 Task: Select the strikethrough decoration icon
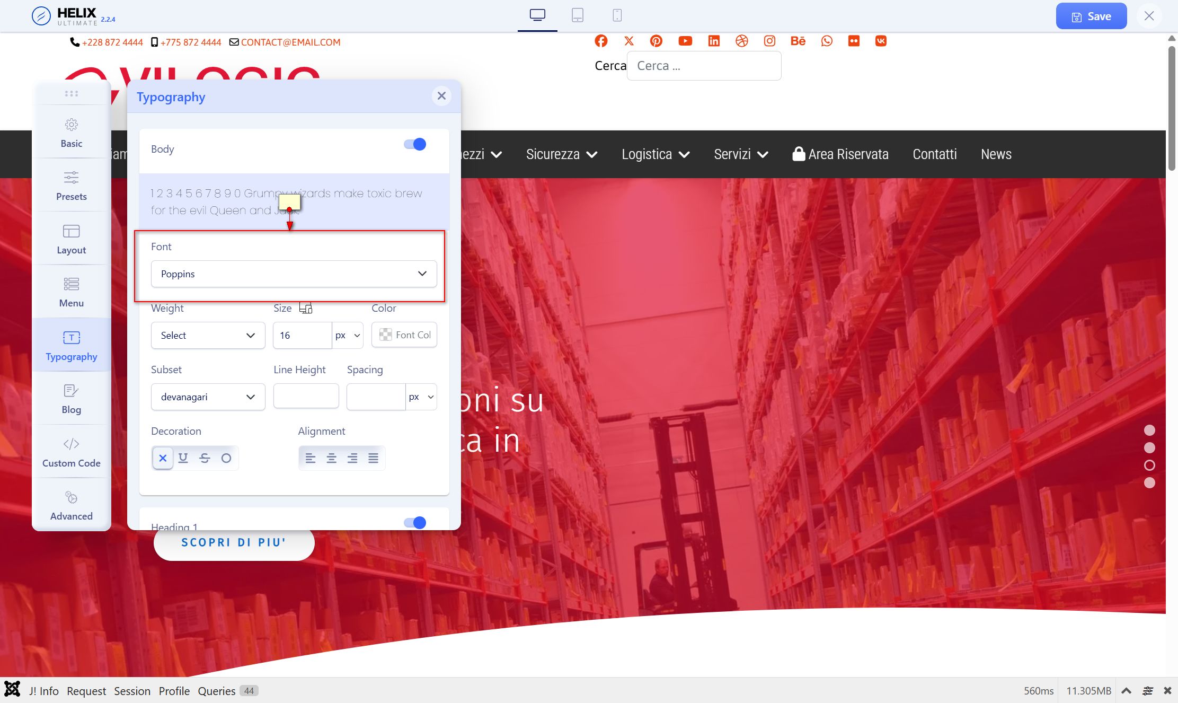pyautogui.click(x=205, y=458)
